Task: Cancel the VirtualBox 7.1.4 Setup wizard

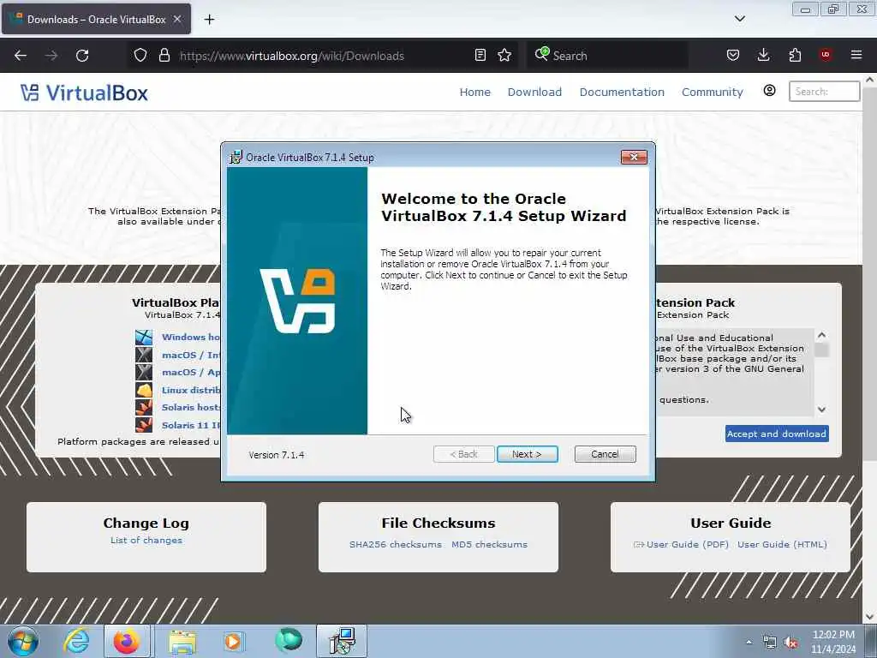Action: pyautogui.click(x=606, y=454)
